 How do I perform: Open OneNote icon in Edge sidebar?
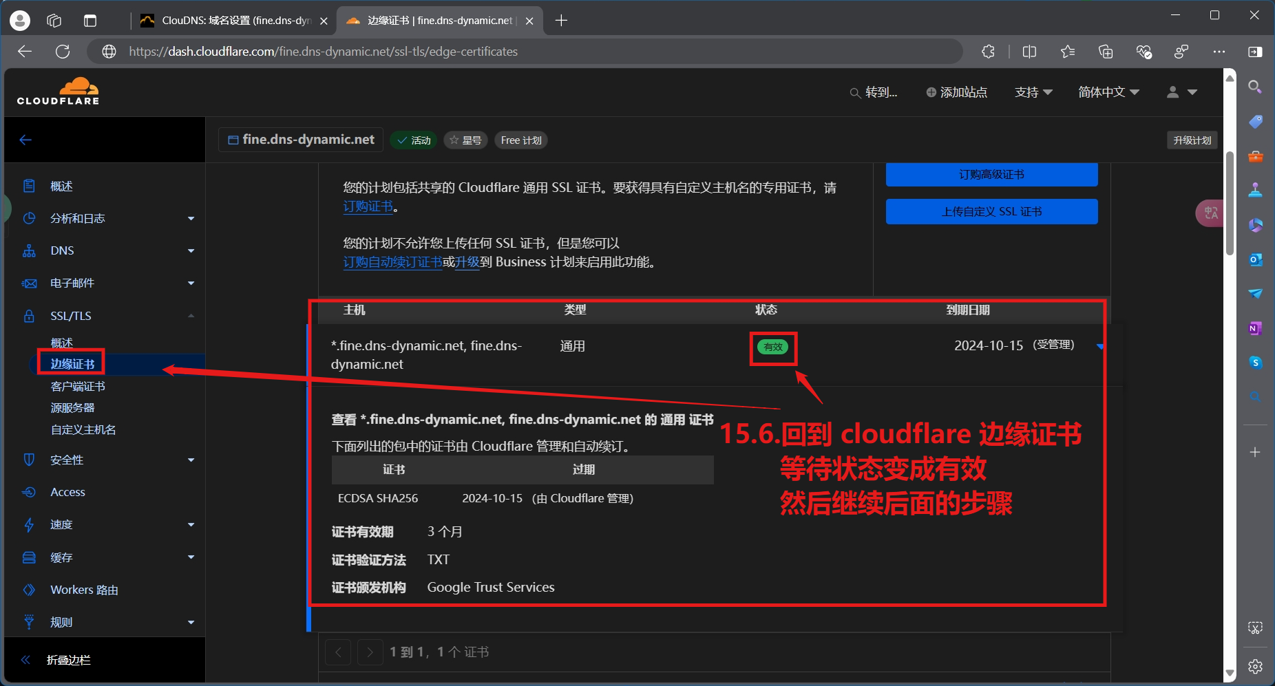click(1255, 328)
